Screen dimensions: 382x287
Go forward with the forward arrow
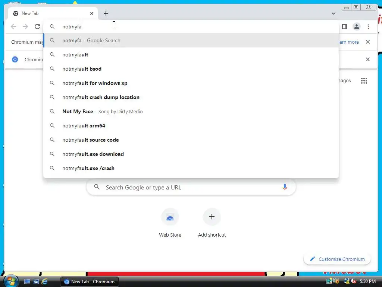click(x=25, y=27)
